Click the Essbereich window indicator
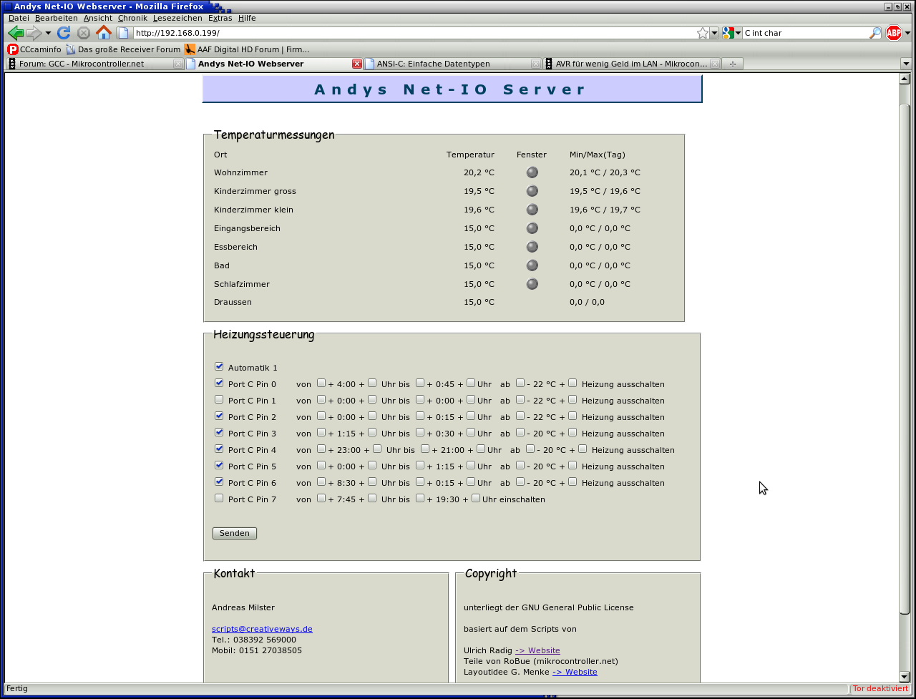 [x=532, y=247]
